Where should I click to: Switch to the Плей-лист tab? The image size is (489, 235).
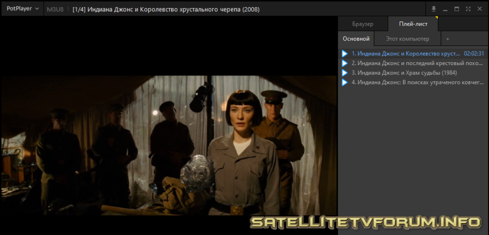tap(413, 24)
